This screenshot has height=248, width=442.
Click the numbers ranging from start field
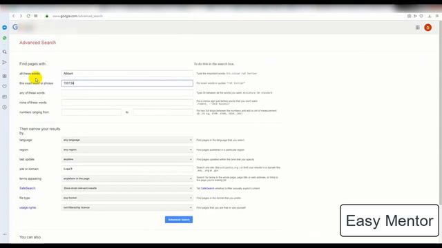pyautogui.click(x=91, y=112)
